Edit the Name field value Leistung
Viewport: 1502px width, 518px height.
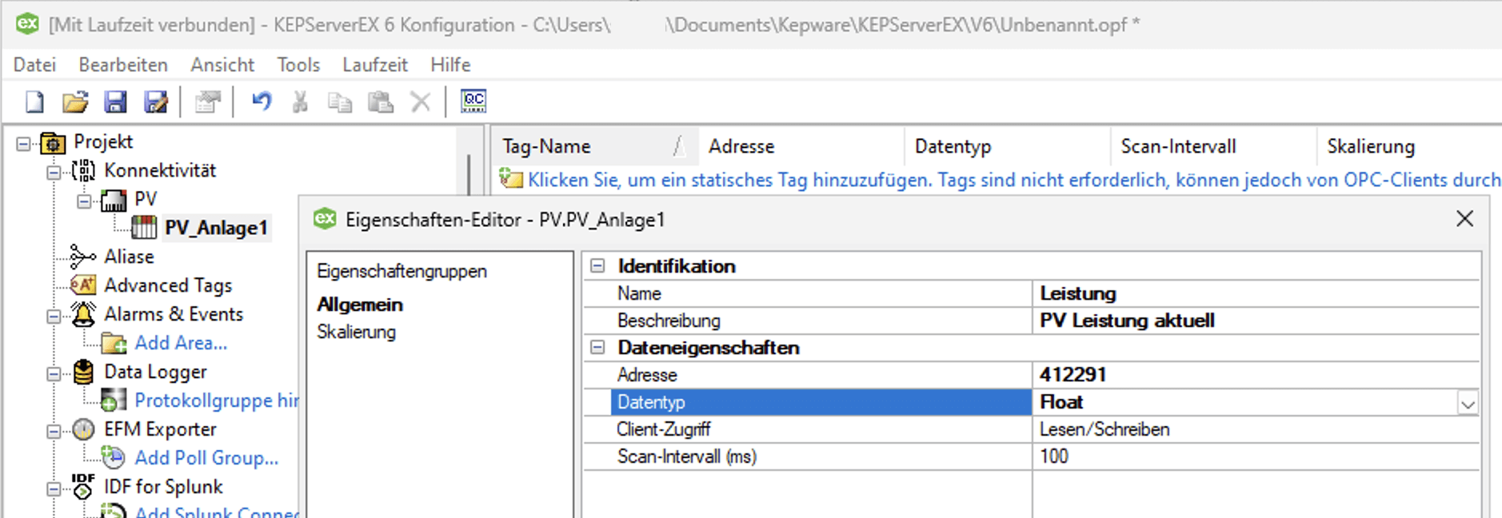click(1256, 293)
